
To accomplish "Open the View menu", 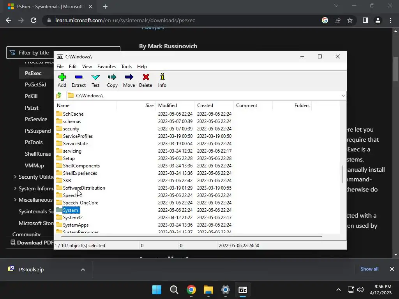I will coord(87,66).
